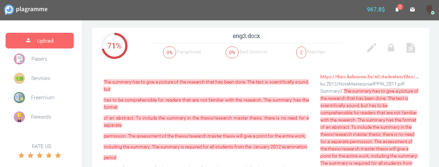Select the 0% Paraphrase indicator
Viewport: 439px width, 167px height.
170,52
